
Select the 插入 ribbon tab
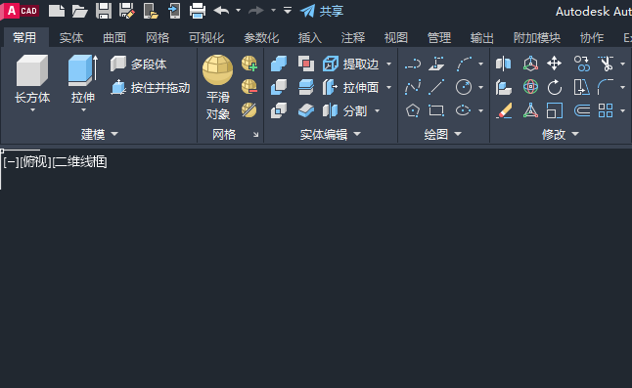point(310,38)
